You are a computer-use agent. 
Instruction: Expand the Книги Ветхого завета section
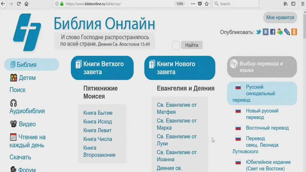pos(102,68)
